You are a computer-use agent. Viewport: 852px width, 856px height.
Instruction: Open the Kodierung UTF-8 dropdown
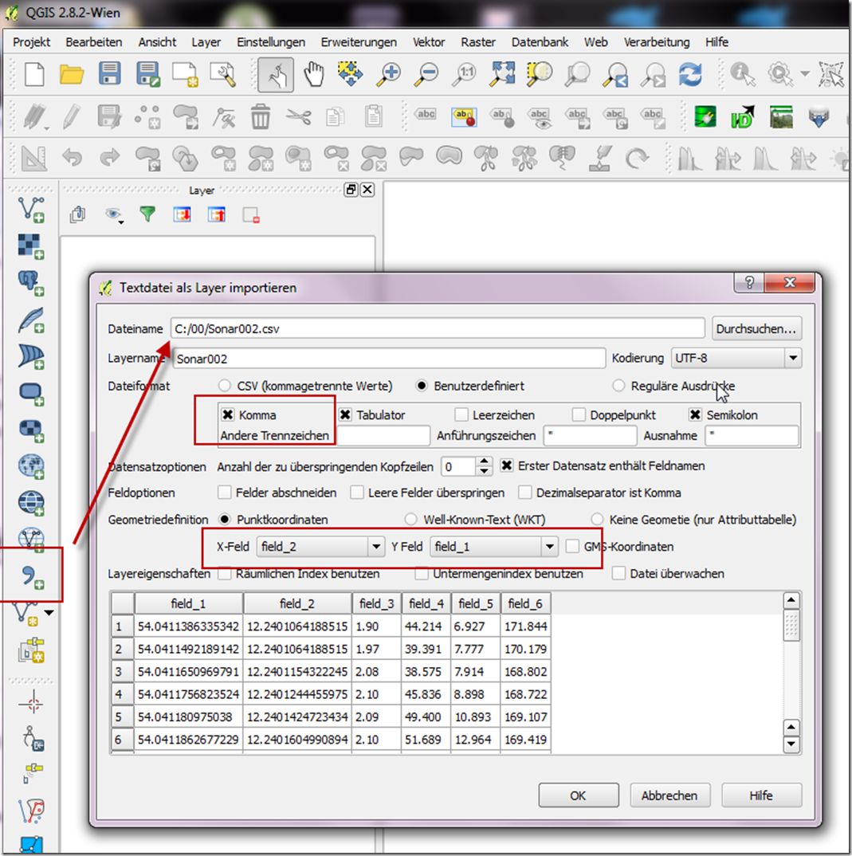tap(736, 359)
